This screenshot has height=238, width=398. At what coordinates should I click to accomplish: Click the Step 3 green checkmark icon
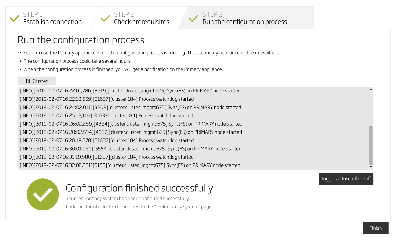coord(193,19)
